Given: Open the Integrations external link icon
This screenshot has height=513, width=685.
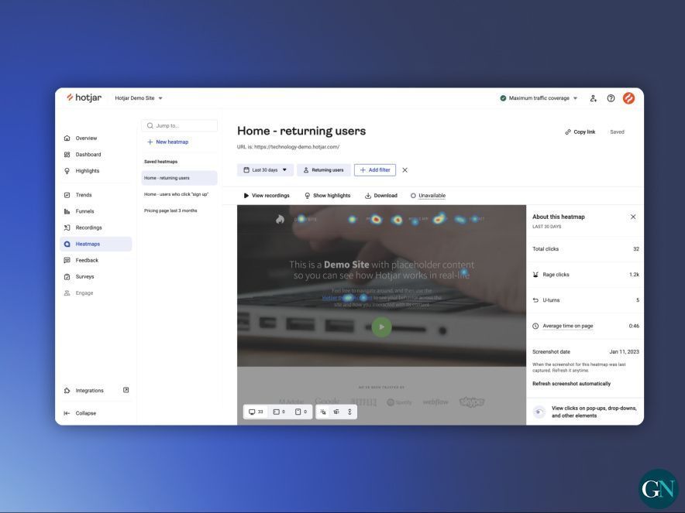Looking at the screenshot, I should pyautogui.click(x=126, y=390).
